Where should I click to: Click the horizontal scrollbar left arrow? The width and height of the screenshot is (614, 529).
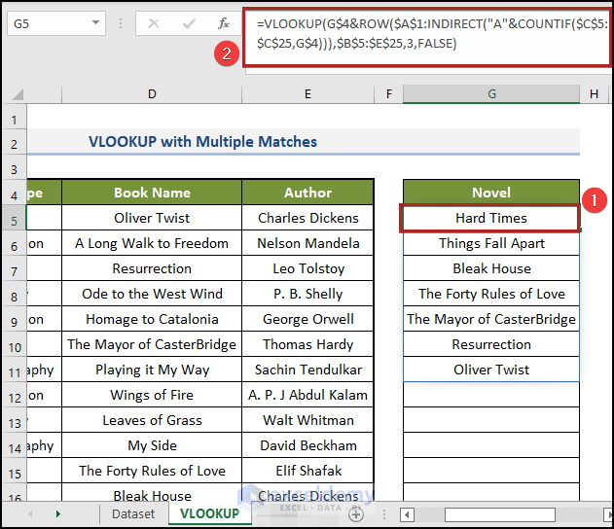coord(407,514)
